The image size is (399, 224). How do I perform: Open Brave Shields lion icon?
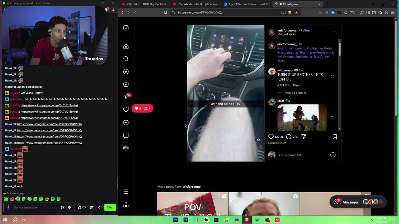pos(290,12)
